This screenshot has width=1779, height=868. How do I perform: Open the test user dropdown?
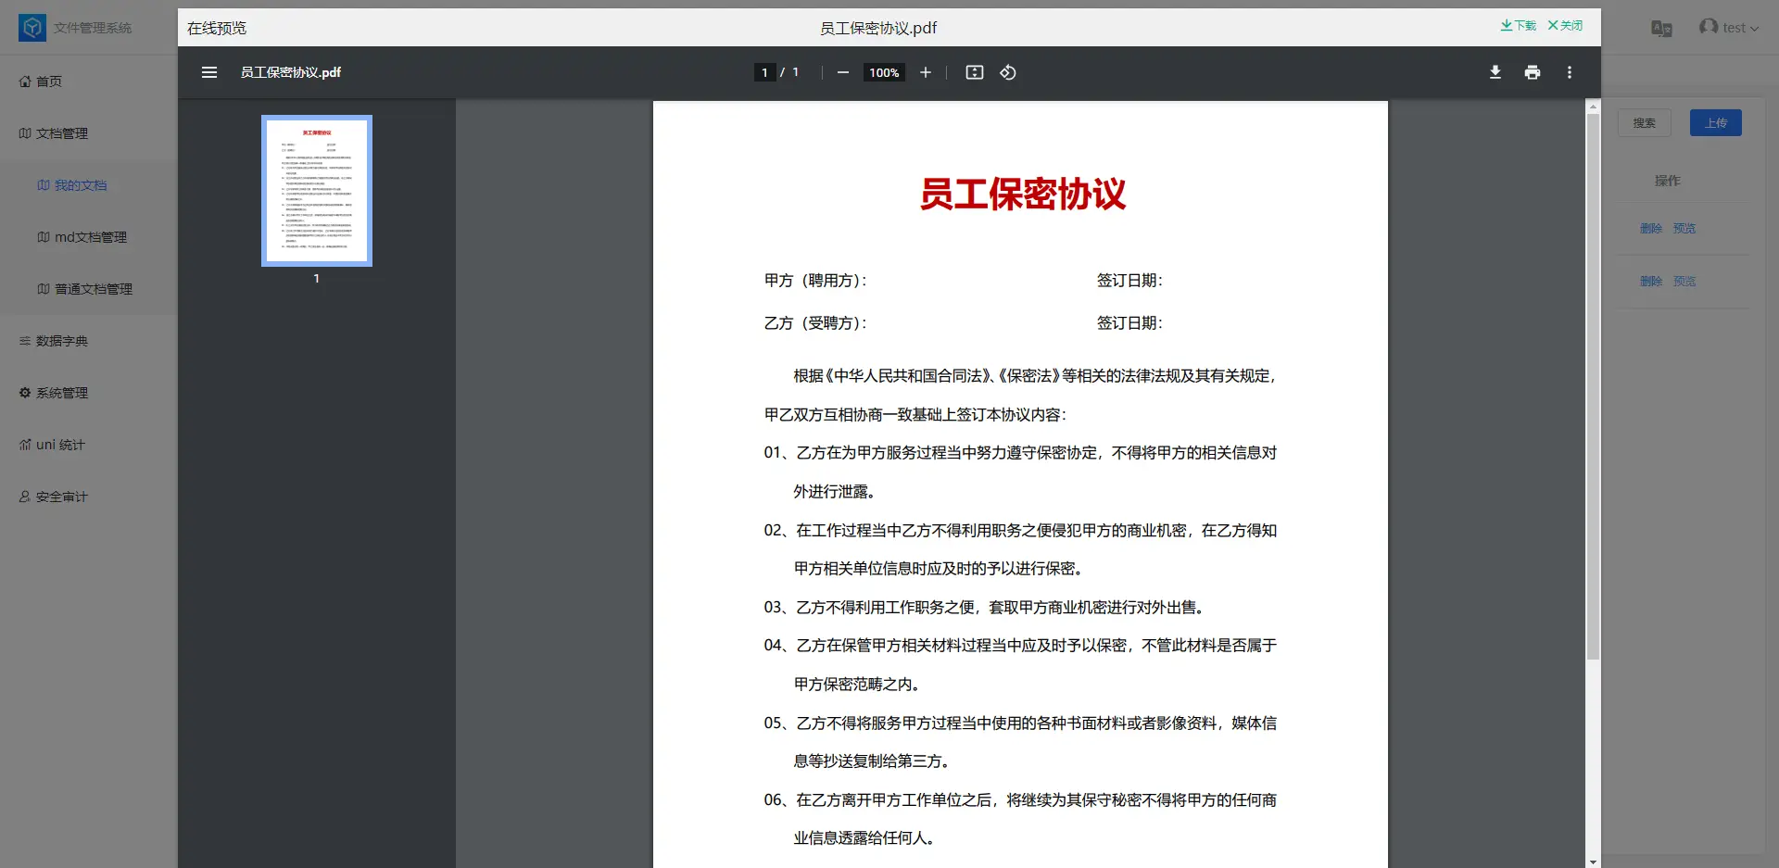pyautogui.click(x=1729, y=28)
